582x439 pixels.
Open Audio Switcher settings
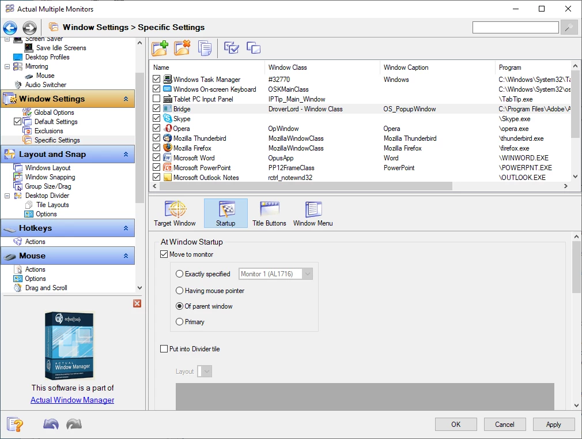pos(46,85)
